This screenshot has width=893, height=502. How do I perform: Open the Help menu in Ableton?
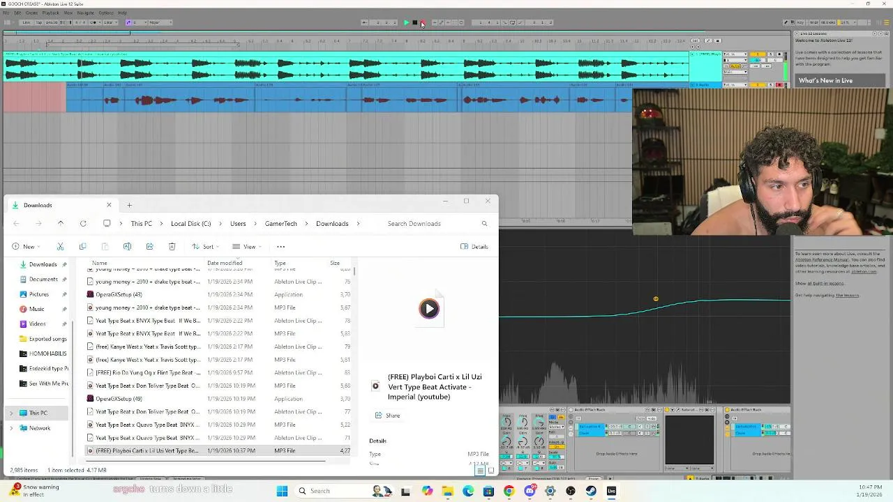tap(122, 13)
